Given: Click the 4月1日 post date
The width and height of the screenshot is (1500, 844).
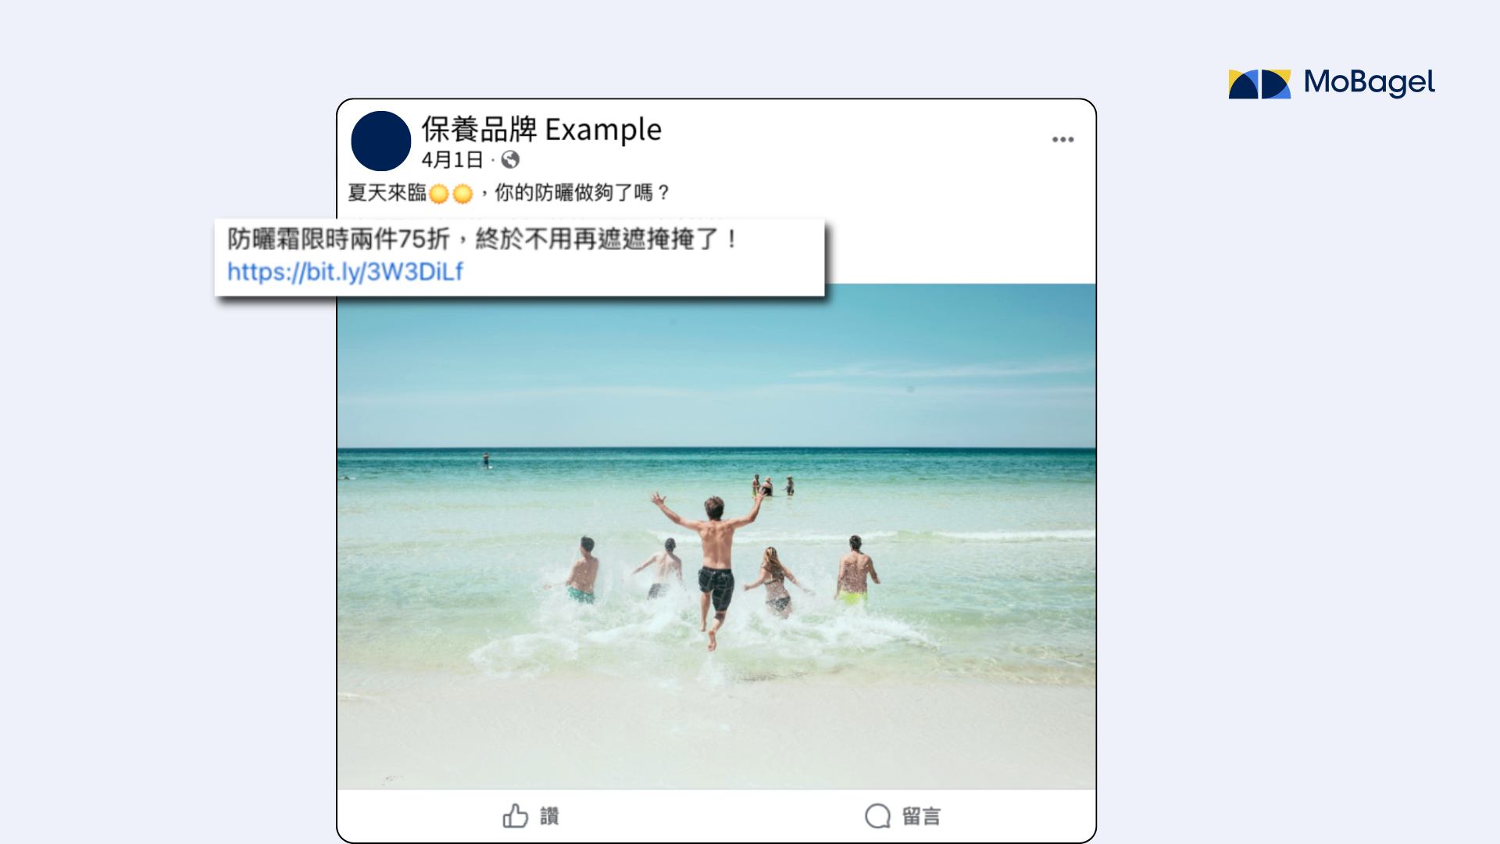Looking at the screenshot, I should point(452,160).
